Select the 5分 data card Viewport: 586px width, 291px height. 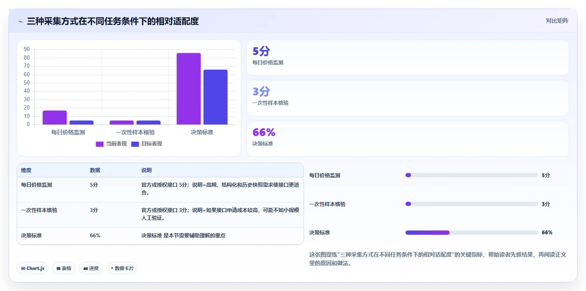[408, 58]
